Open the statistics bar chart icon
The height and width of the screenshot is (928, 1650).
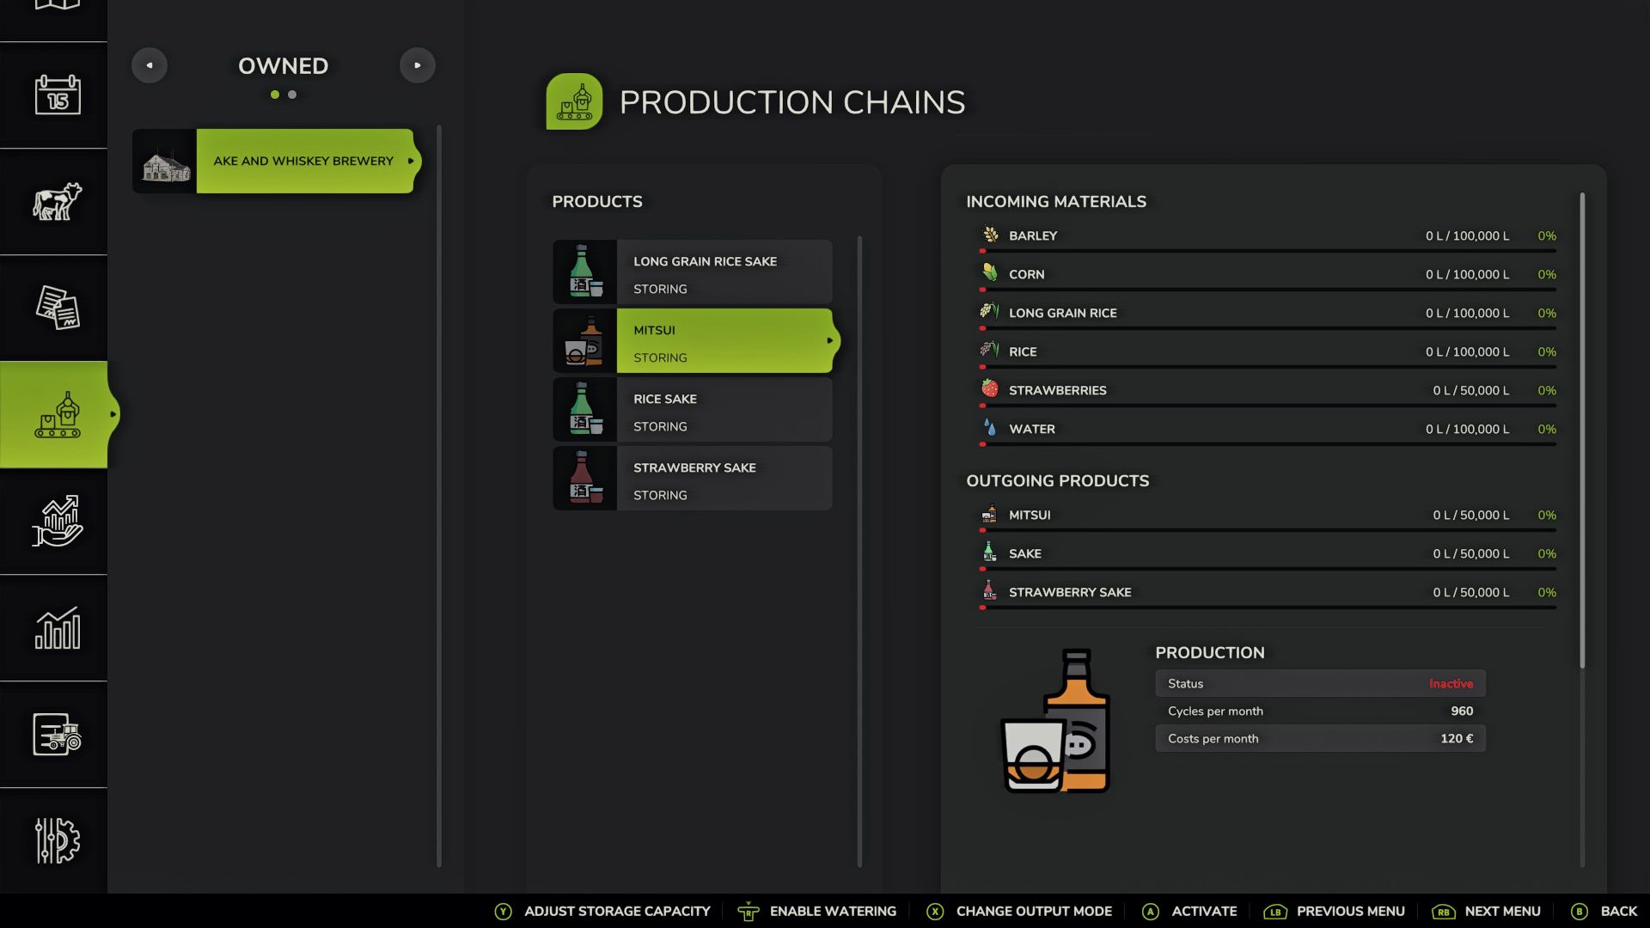coord(57,628)
